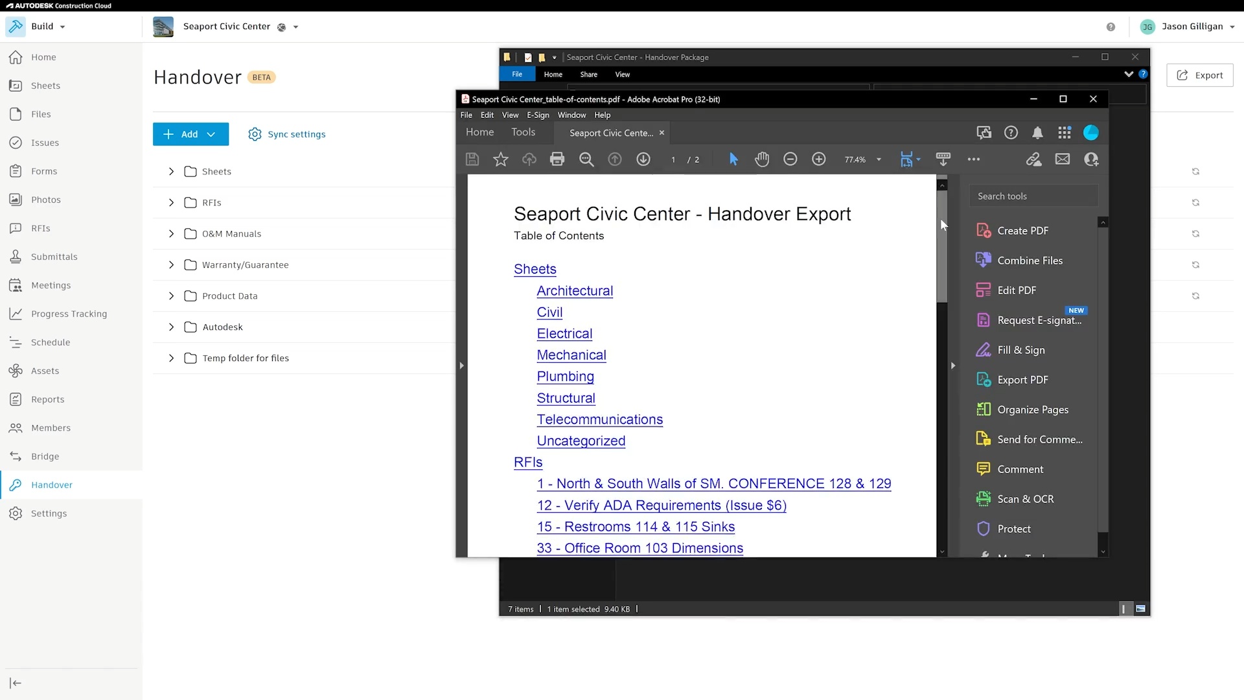Open Acrobat notifications bell
The image size is (1244, 700).
pyautogui.click(x=1037, y=133)
